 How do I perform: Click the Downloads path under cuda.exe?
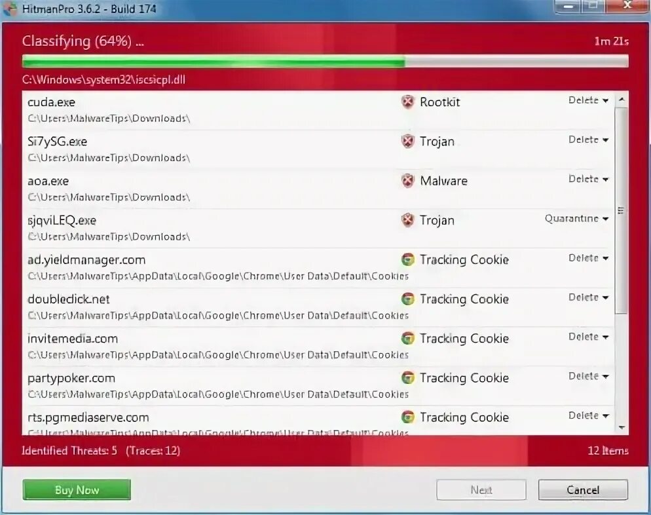109,119
